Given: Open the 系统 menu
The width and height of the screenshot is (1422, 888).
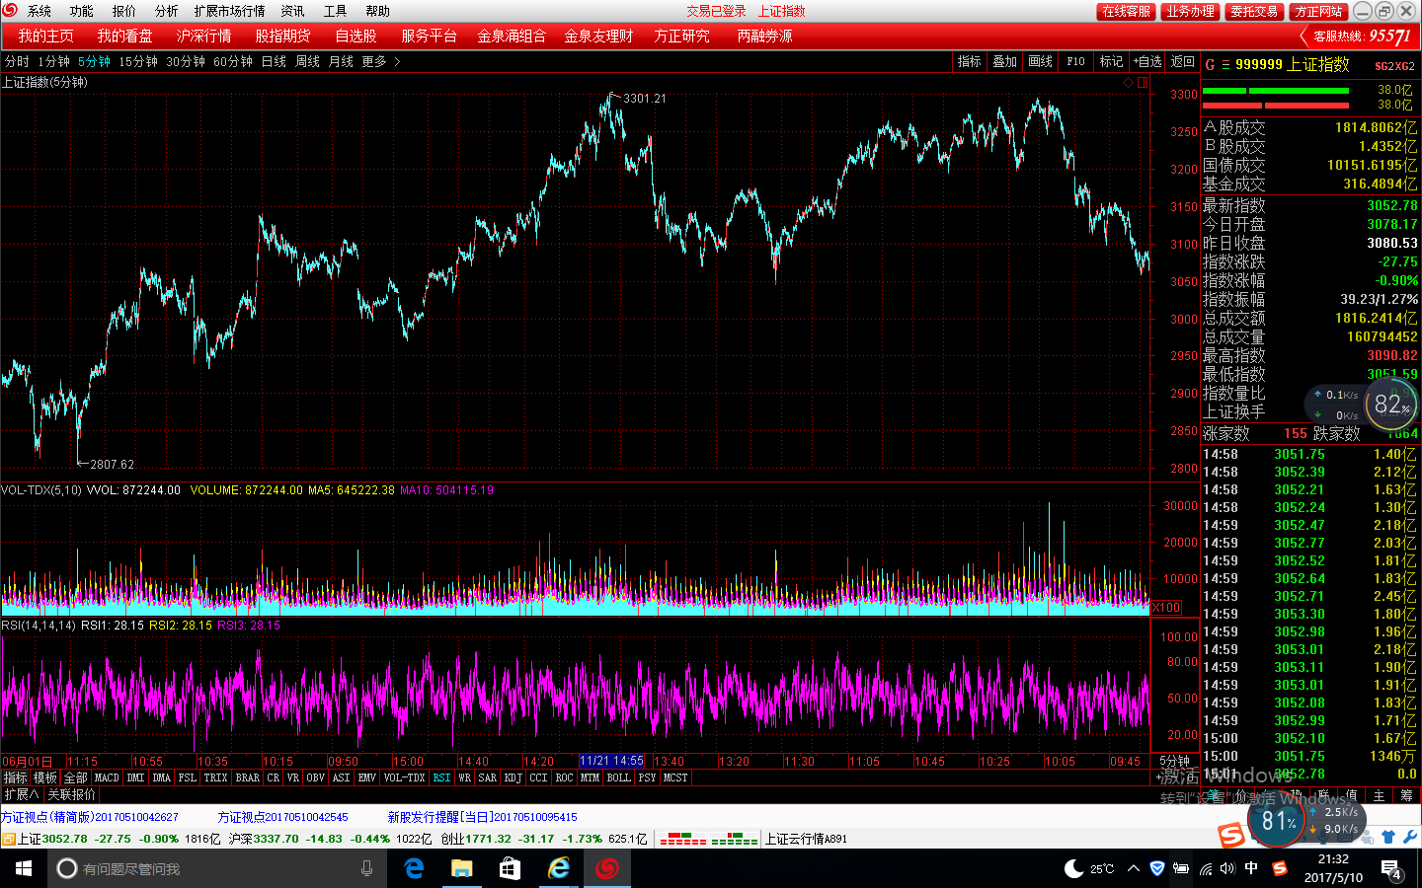Looking at the screenshot, I should click(39, 11).
